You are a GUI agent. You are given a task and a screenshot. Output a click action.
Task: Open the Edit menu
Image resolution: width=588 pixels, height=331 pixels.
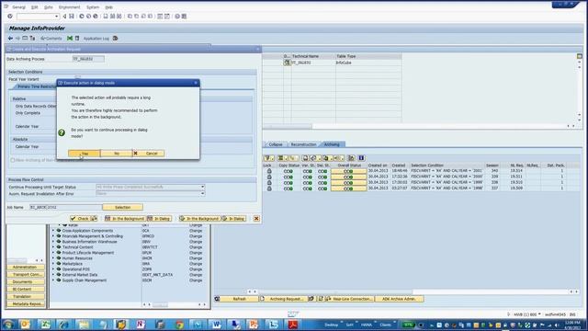35,7
